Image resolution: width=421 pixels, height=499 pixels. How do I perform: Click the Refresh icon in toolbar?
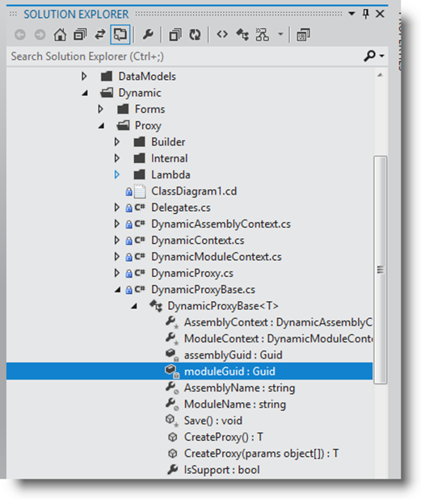[x=195, y=35]
